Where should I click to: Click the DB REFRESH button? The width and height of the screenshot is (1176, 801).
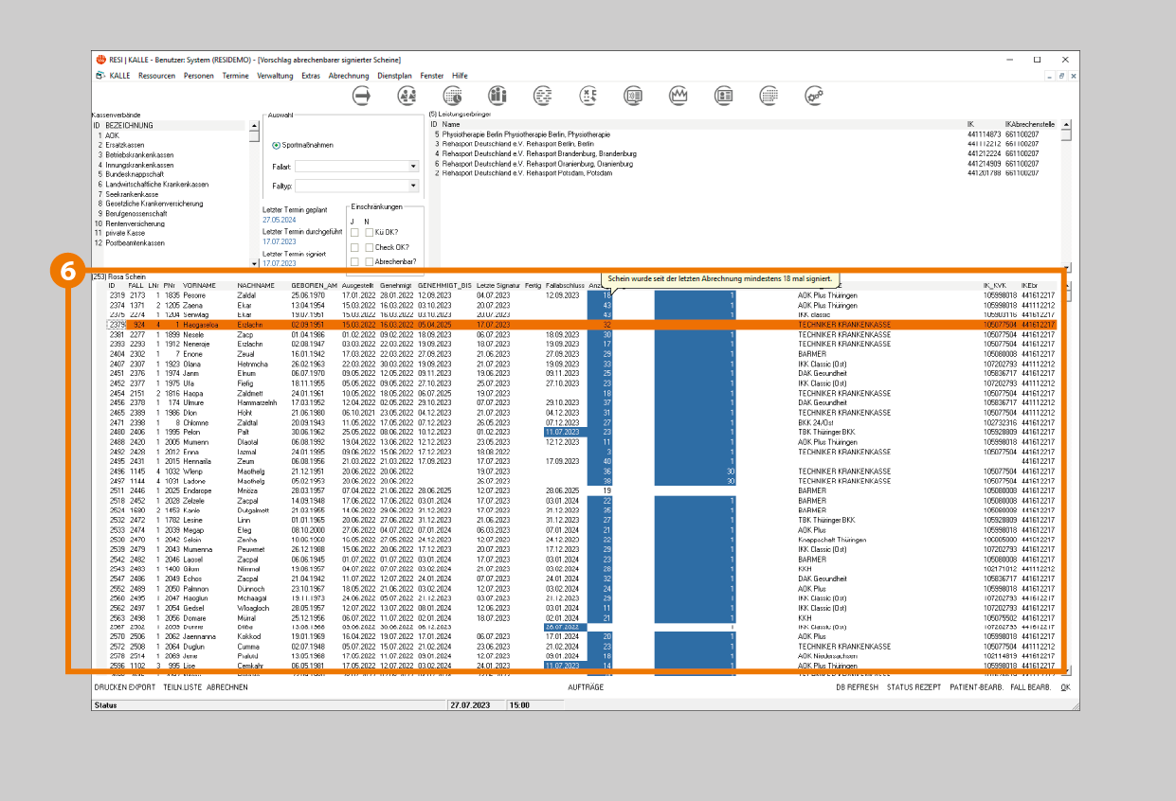tap(857, 686)
